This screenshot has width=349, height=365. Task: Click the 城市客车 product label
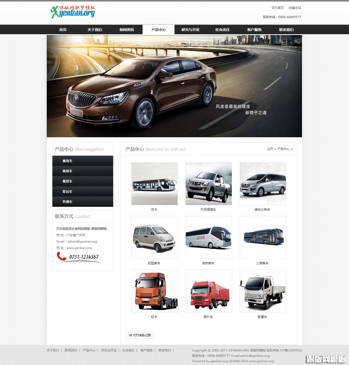tap(208, 263)
